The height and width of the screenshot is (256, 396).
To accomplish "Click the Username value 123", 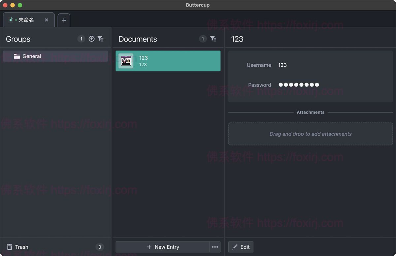I will tap(282, 65).
